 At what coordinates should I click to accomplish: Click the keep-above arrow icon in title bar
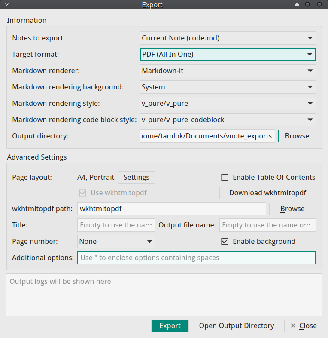[x=297, y=5]
